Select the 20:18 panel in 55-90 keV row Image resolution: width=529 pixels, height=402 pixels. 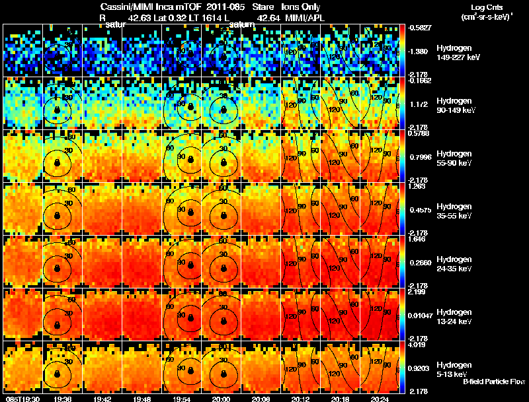[x=341, y=156]
